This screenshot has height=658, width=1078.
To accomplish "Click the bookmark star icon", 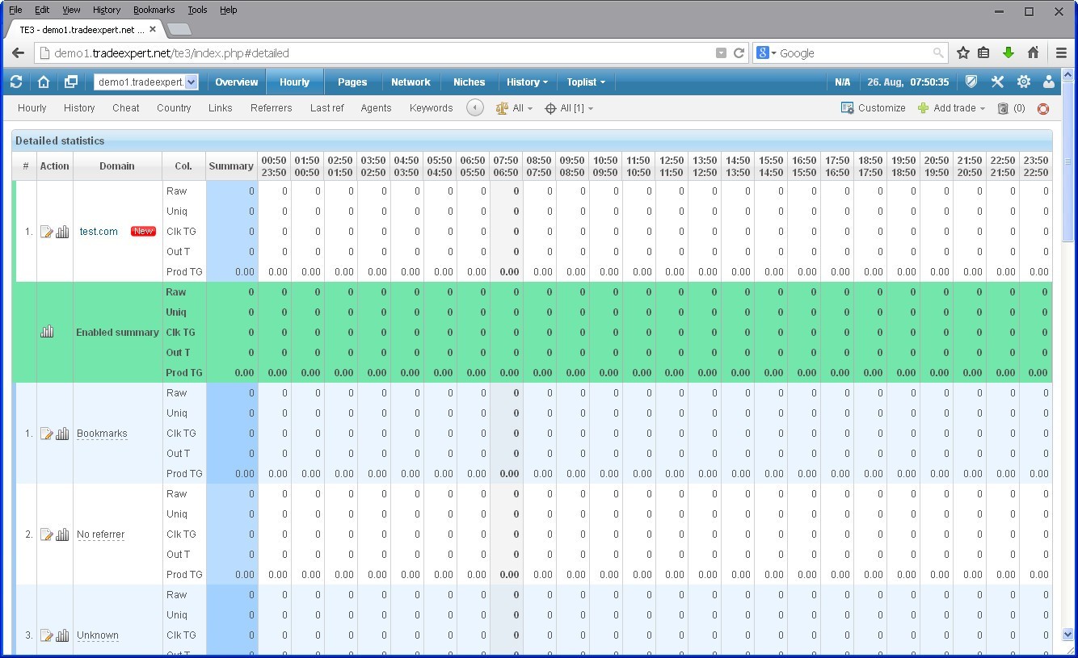I will coord(962,53).
